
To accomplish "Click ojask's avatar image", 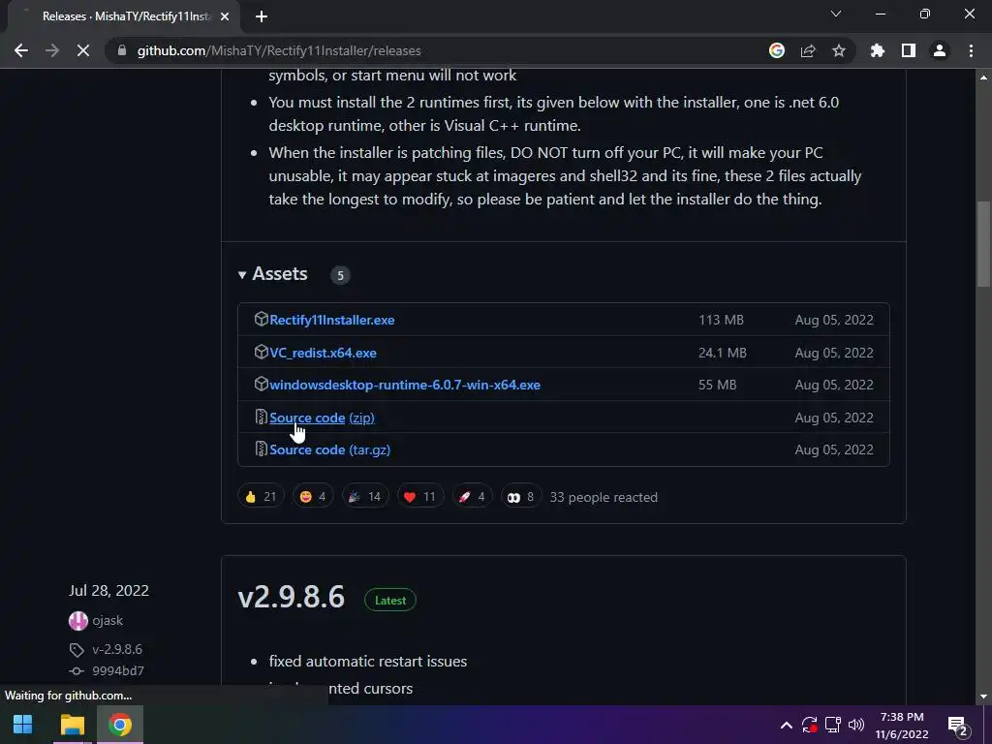I will tap(77, 621).
